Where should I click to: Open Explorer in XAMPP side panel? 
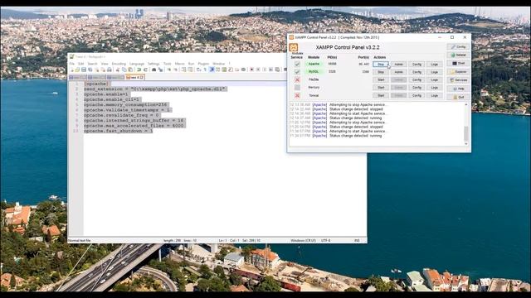tap(458, 72)
